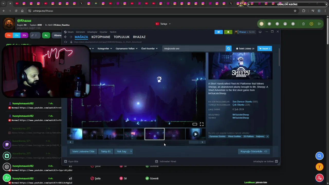Click the Steam Big Picture monitor icon

tap(260, 32)
